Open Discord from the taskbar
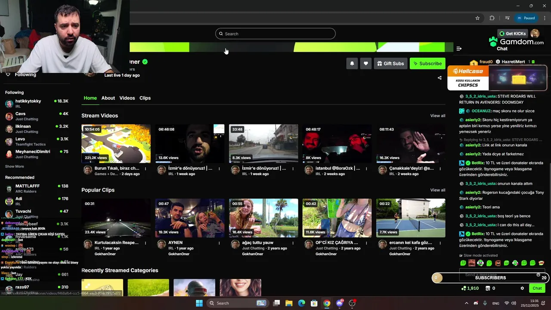The width and height of the screenshot is (551, 310). point(340,303)
